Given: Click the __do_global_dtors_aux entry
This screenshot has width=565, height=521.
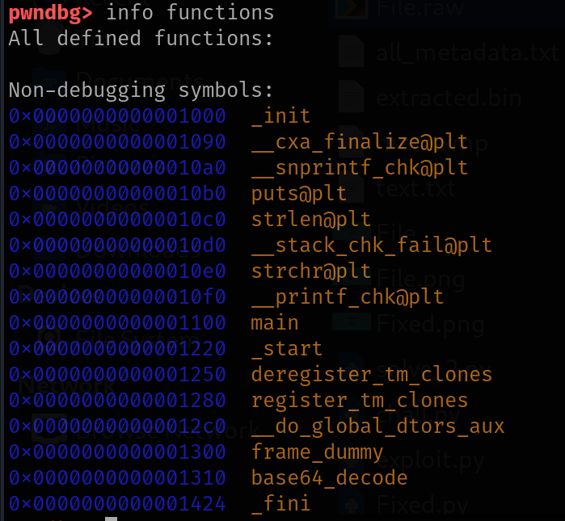Looking at the screenshot, I should click(377, 426).
